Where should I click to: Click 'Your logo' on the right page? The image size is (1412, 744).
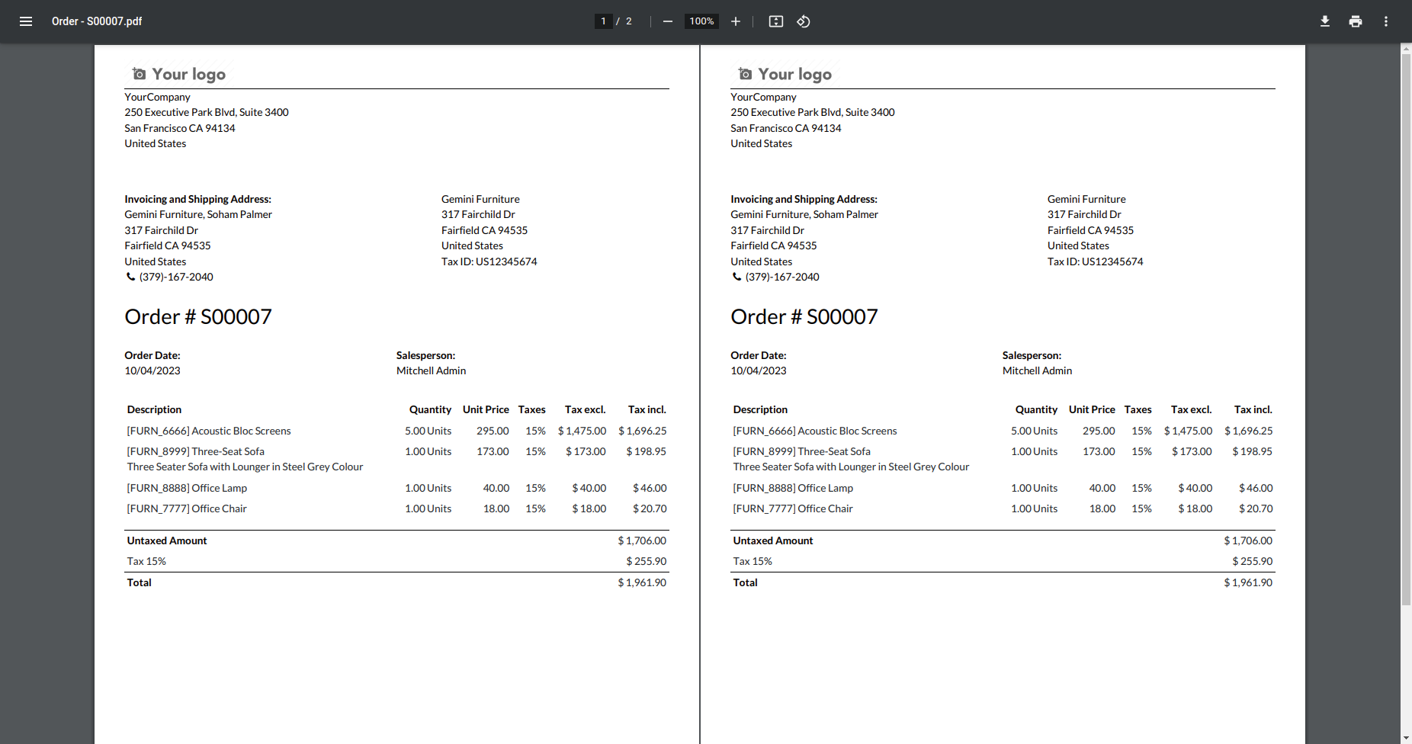pyautogui.click(x=794, y=74)
